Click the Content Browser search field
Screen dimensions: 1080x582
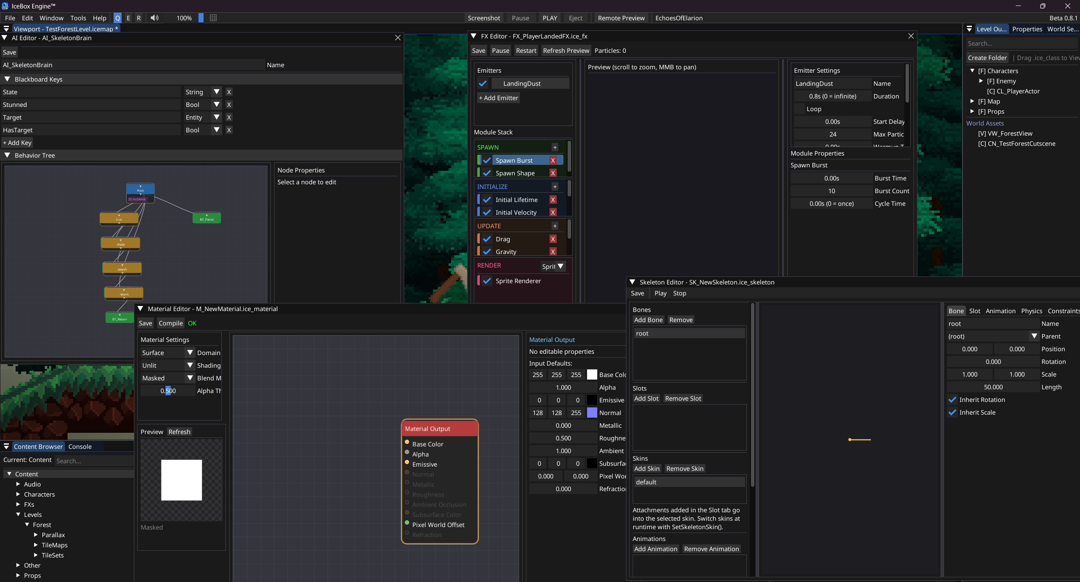[94, 461]
